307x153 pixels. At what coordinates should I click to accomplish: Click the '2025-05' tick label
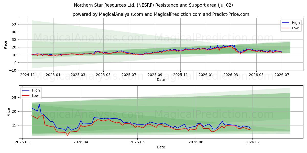point(103,75)
